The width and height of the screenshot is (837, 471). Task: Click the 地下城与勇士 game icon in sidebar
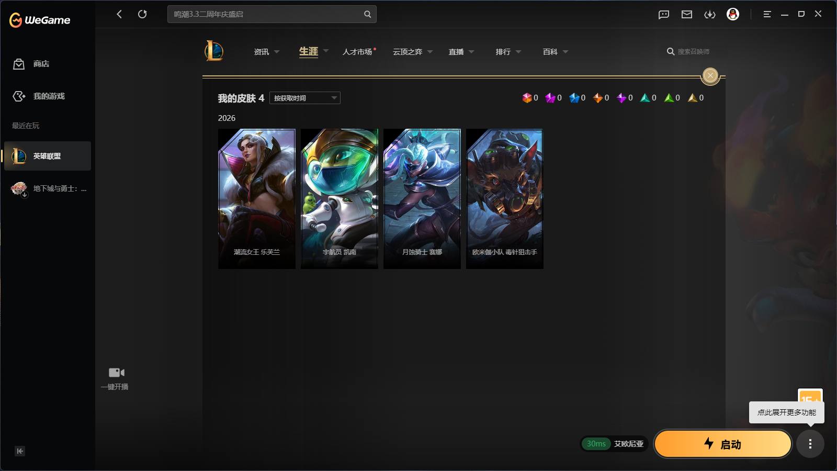tap(19, 188)
